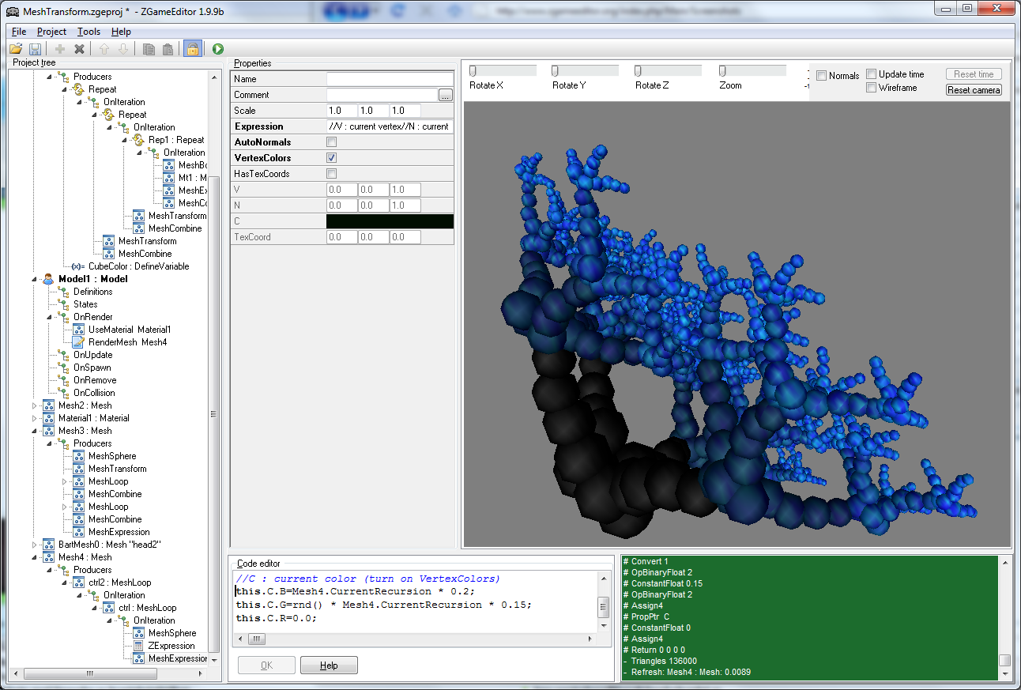Expand the Mesh2 : Mesh tree node

(x=34, y=405)
